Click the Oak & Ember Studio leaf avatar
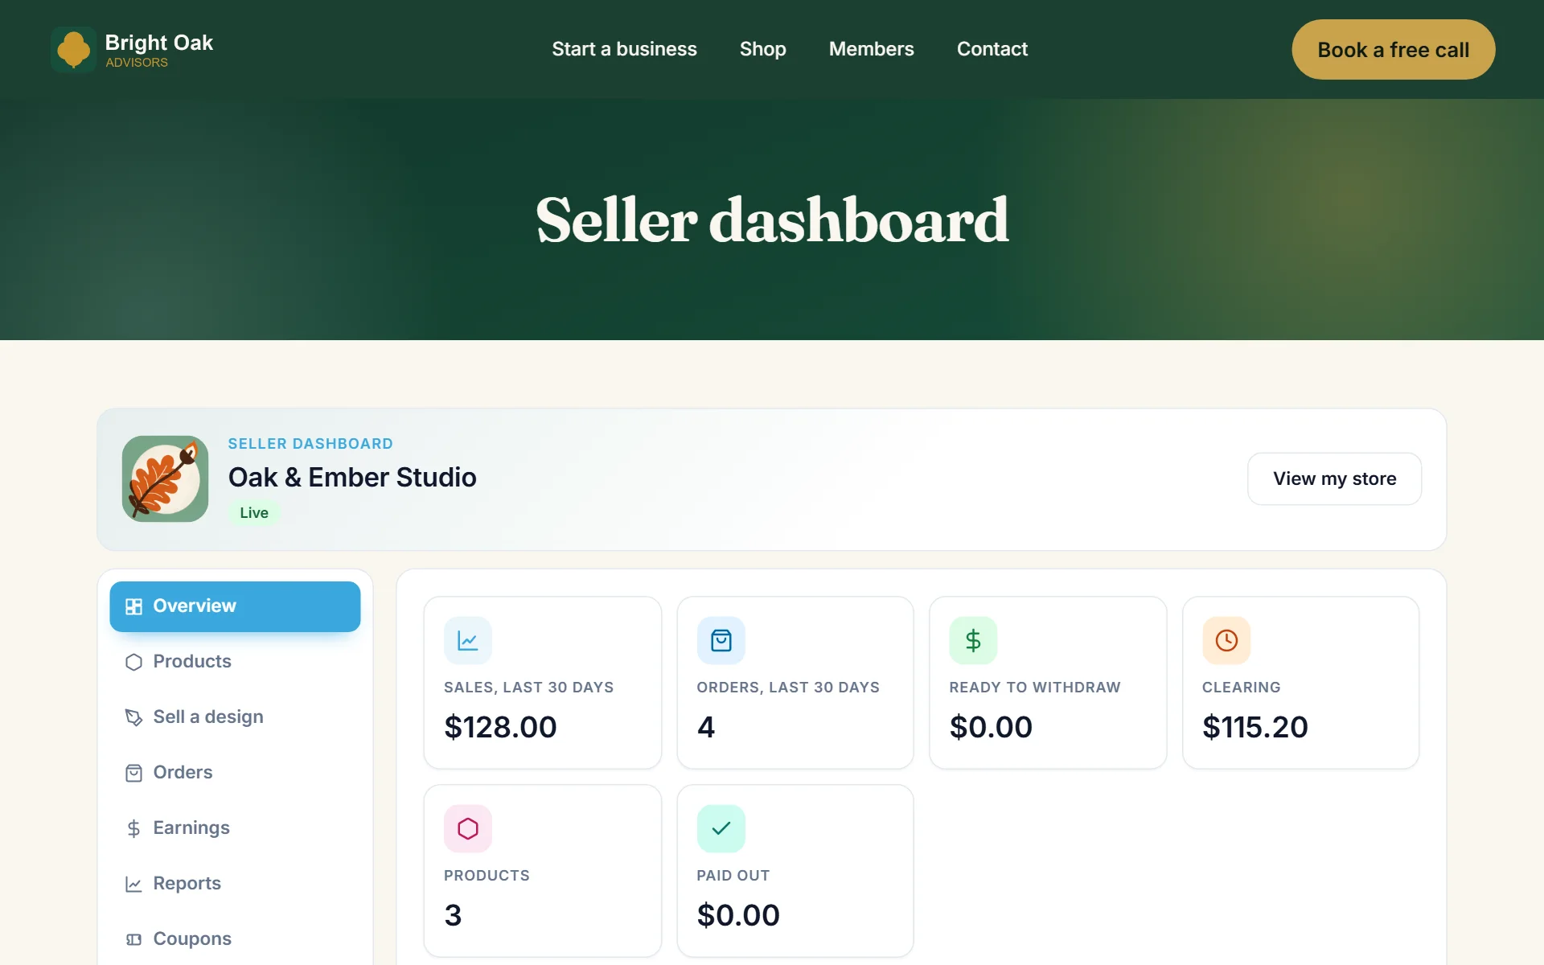Viewport: 1544px width, 965px height. (165, 478)
